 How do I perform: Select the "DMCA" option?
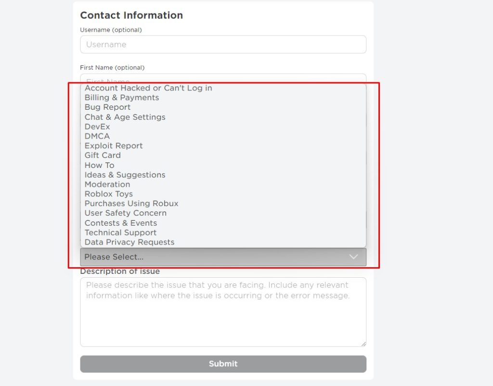coord(97,136)
